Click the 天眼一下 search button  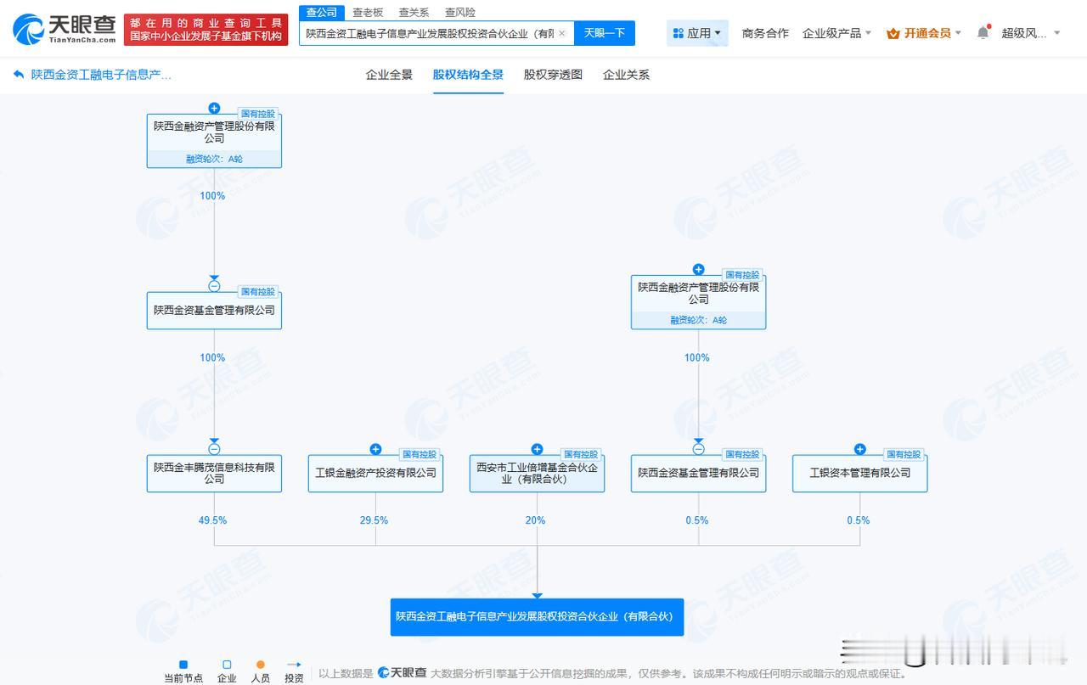(x=605, y=33)
